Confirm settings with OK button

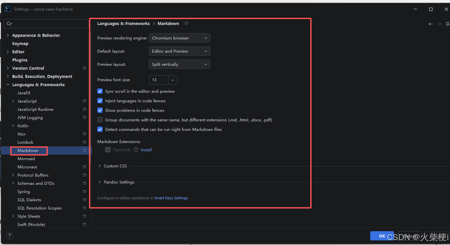[x=382, y=236]
